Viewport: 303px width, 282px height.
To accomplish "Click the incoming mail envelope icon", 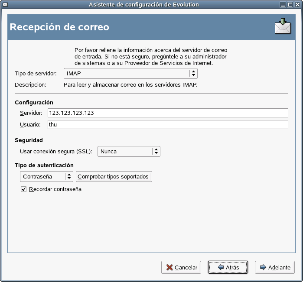I will click(283, 26).
